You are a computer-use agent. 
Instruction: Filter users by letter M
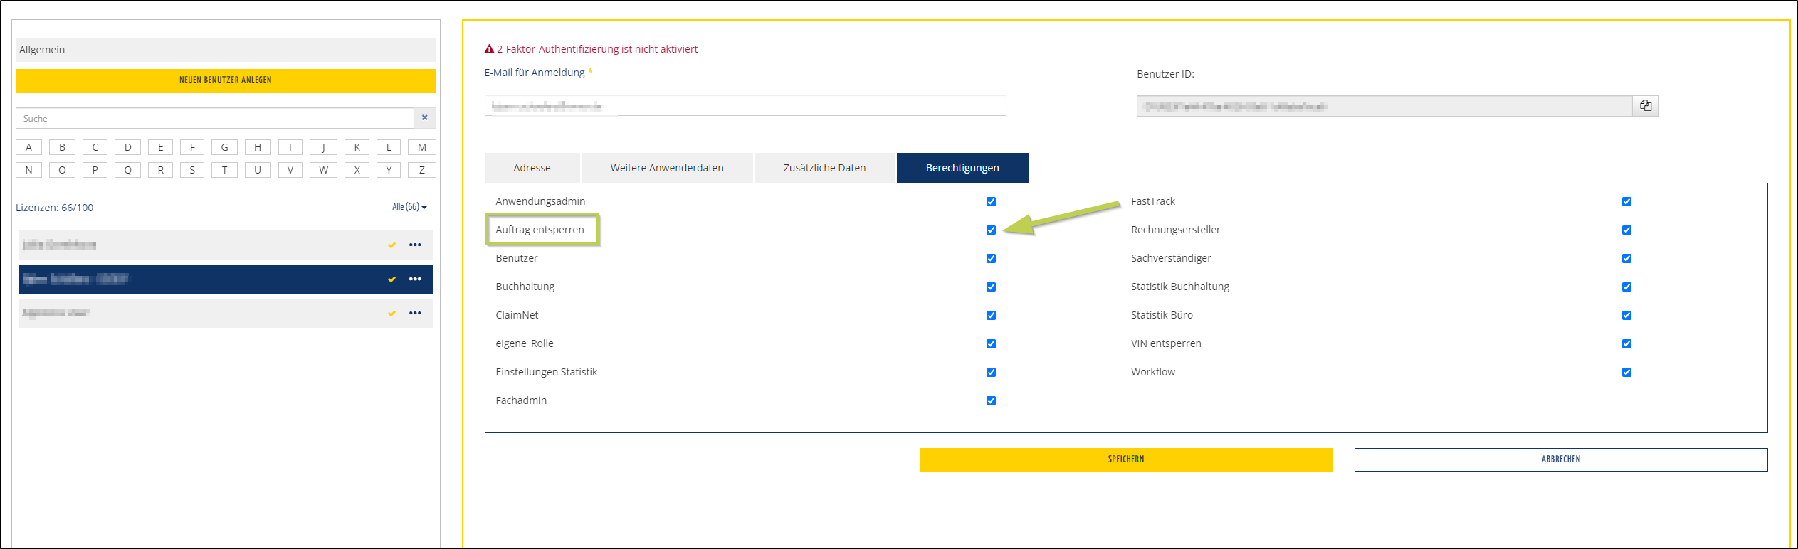tap(422, 148)
